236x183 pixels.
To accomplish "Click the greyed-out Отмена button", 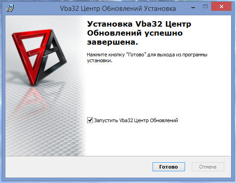I will pos(208,167).
